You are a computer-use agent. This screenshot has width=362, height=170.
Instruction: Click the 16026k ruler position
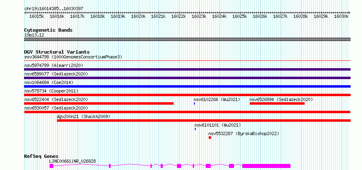coord(260,16)
